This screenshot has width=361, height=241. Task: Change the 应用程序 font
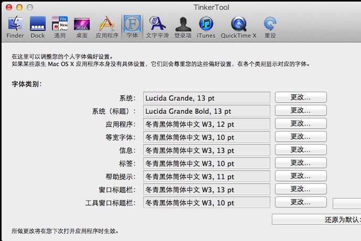[301, 124]
